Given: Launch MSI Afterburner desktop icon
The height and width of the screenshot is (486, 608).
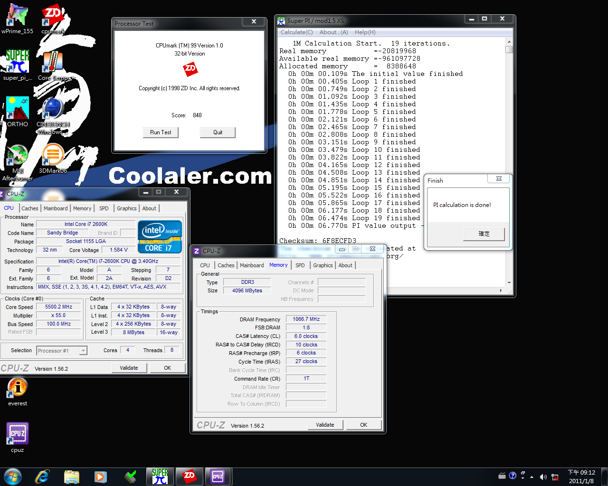Looking at the screenshot, I should (18, 162).
